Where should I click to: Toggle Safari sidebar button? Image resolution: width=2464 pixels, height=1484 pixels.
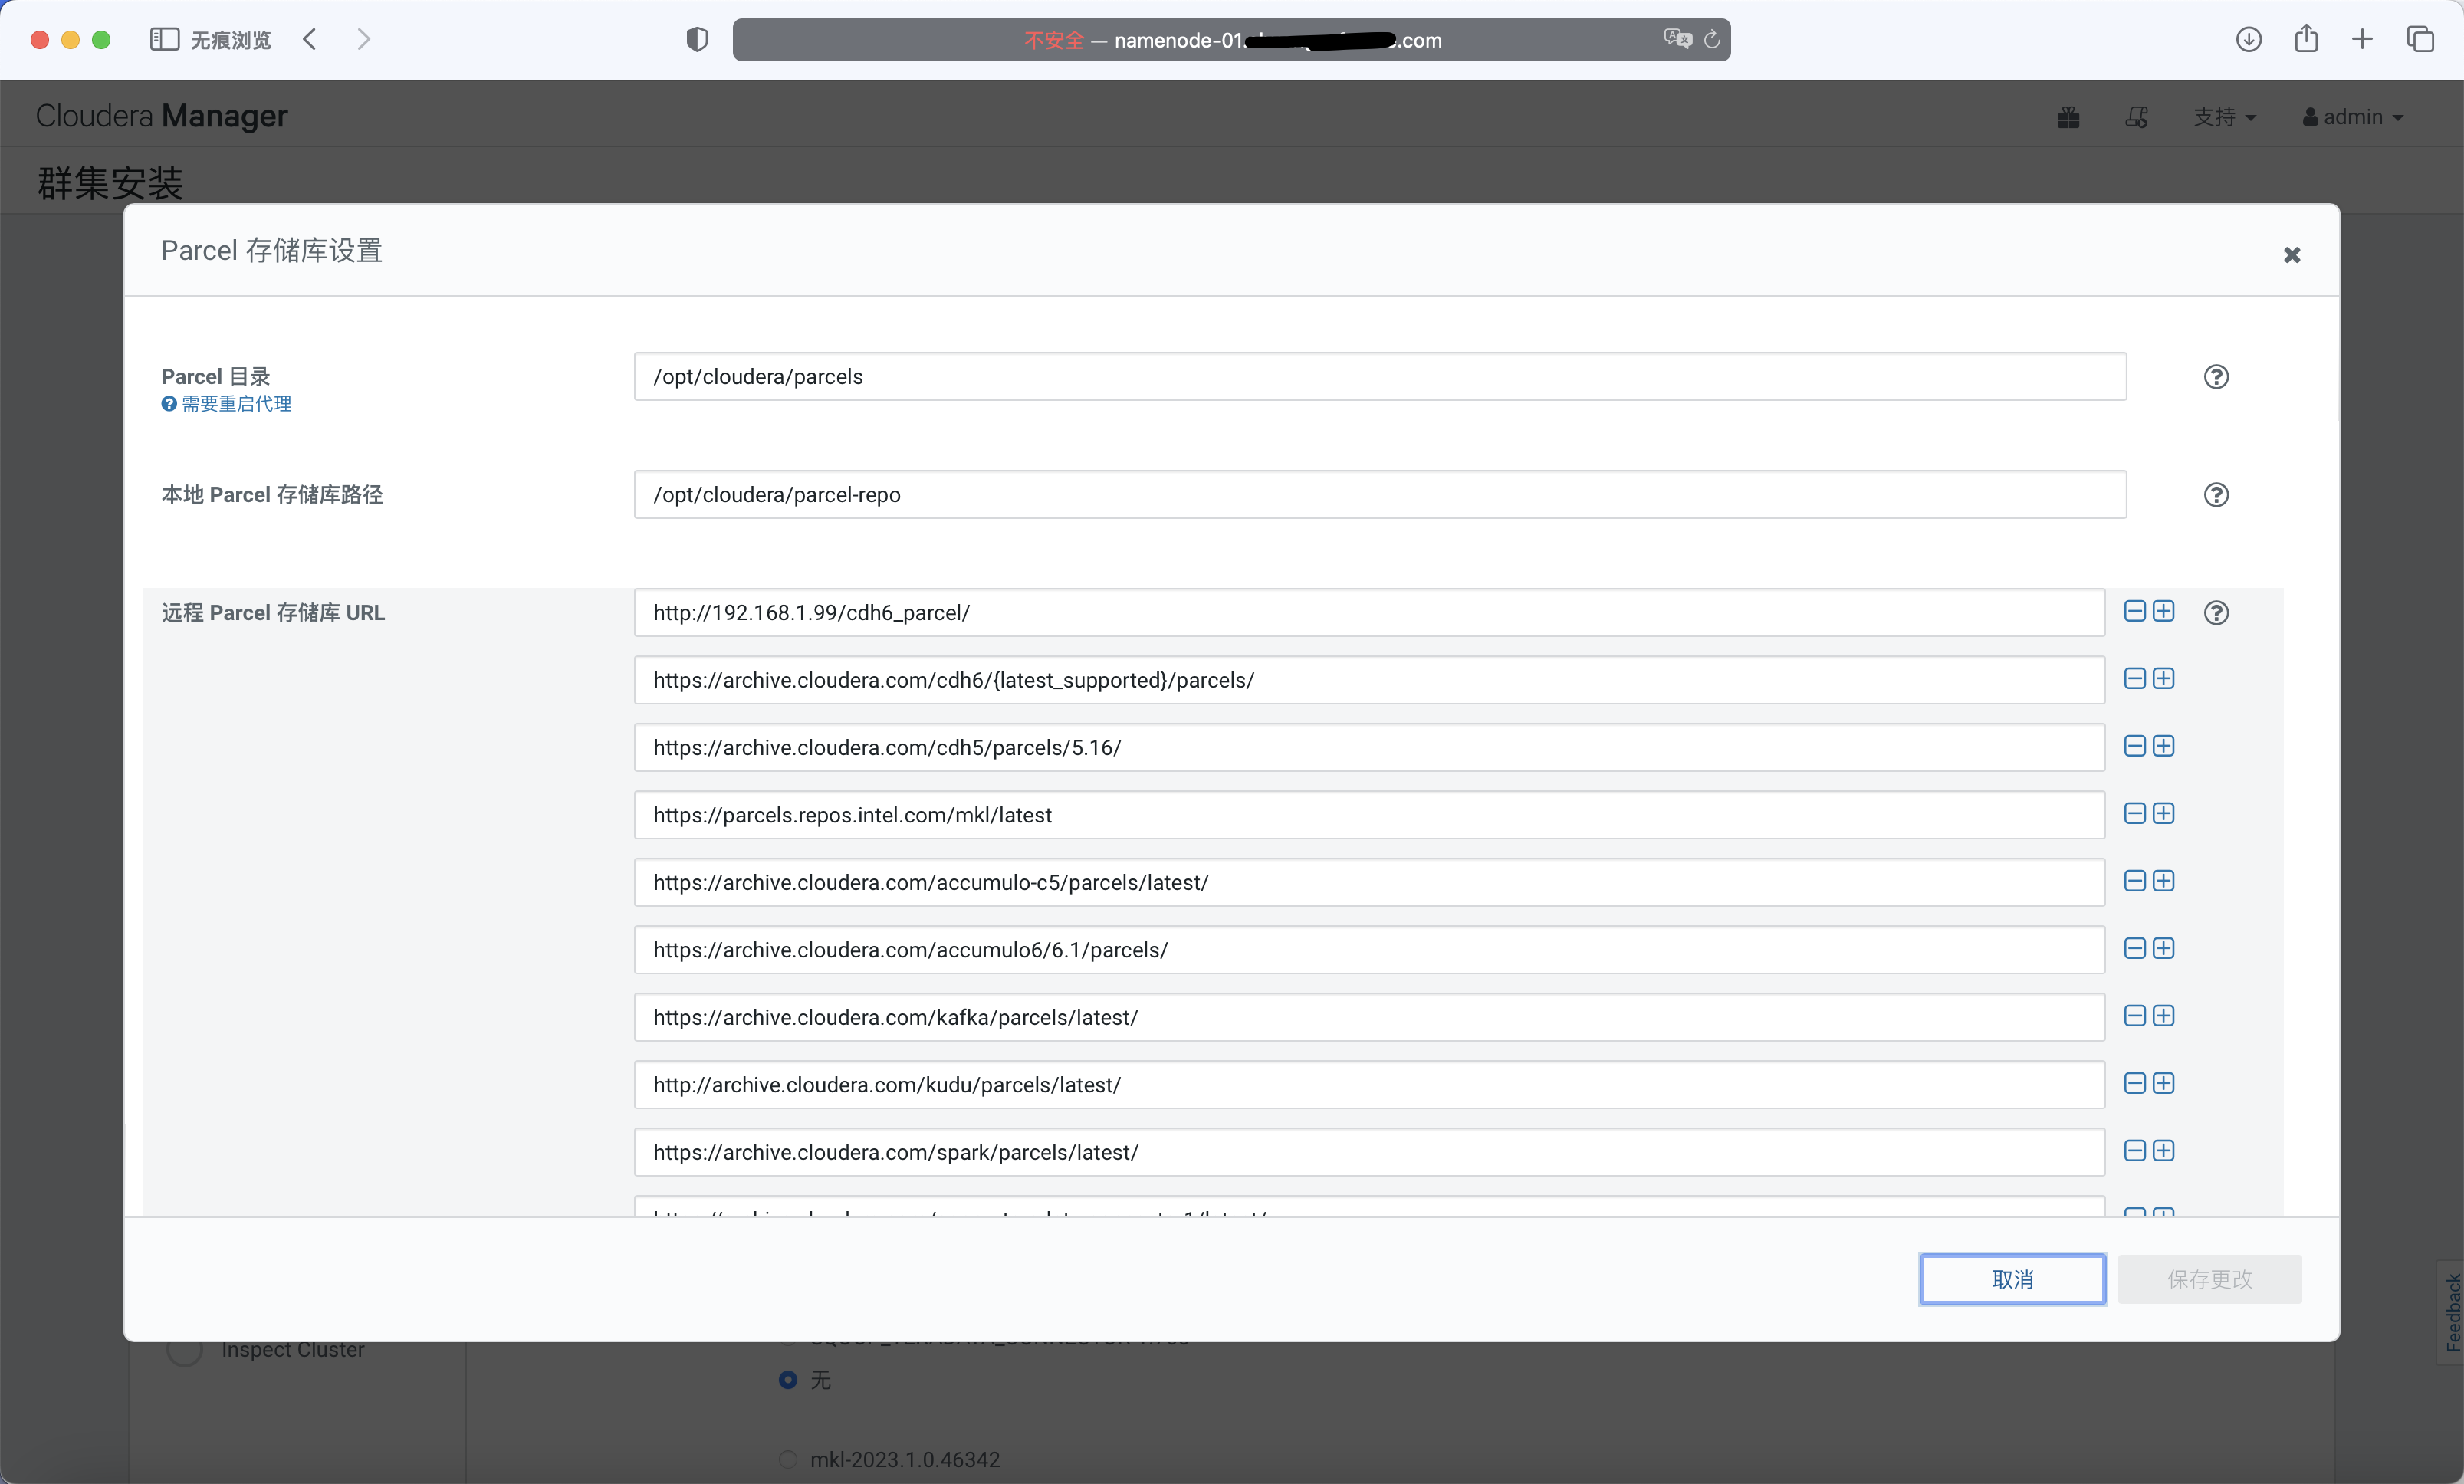click(x=164, y=39)
